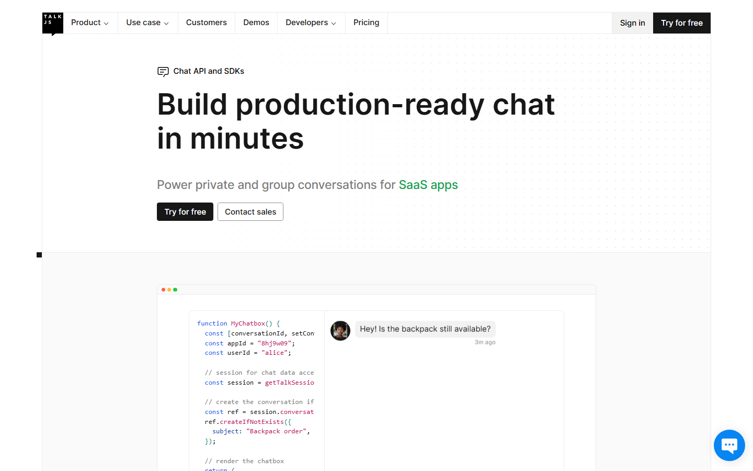Click the TalkJS logo icon
Viewport: 753px width, 471px height.
point(52,23)
